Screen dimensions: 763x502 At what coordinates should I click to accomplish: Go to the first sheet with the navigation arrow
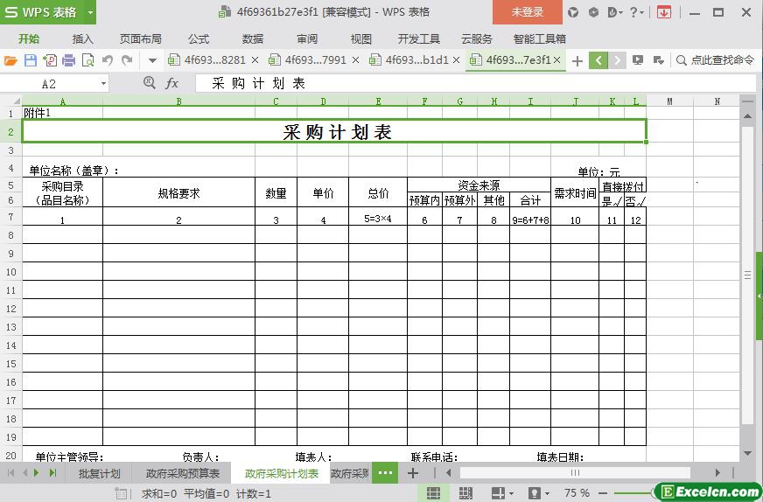(x=11, y=473)
